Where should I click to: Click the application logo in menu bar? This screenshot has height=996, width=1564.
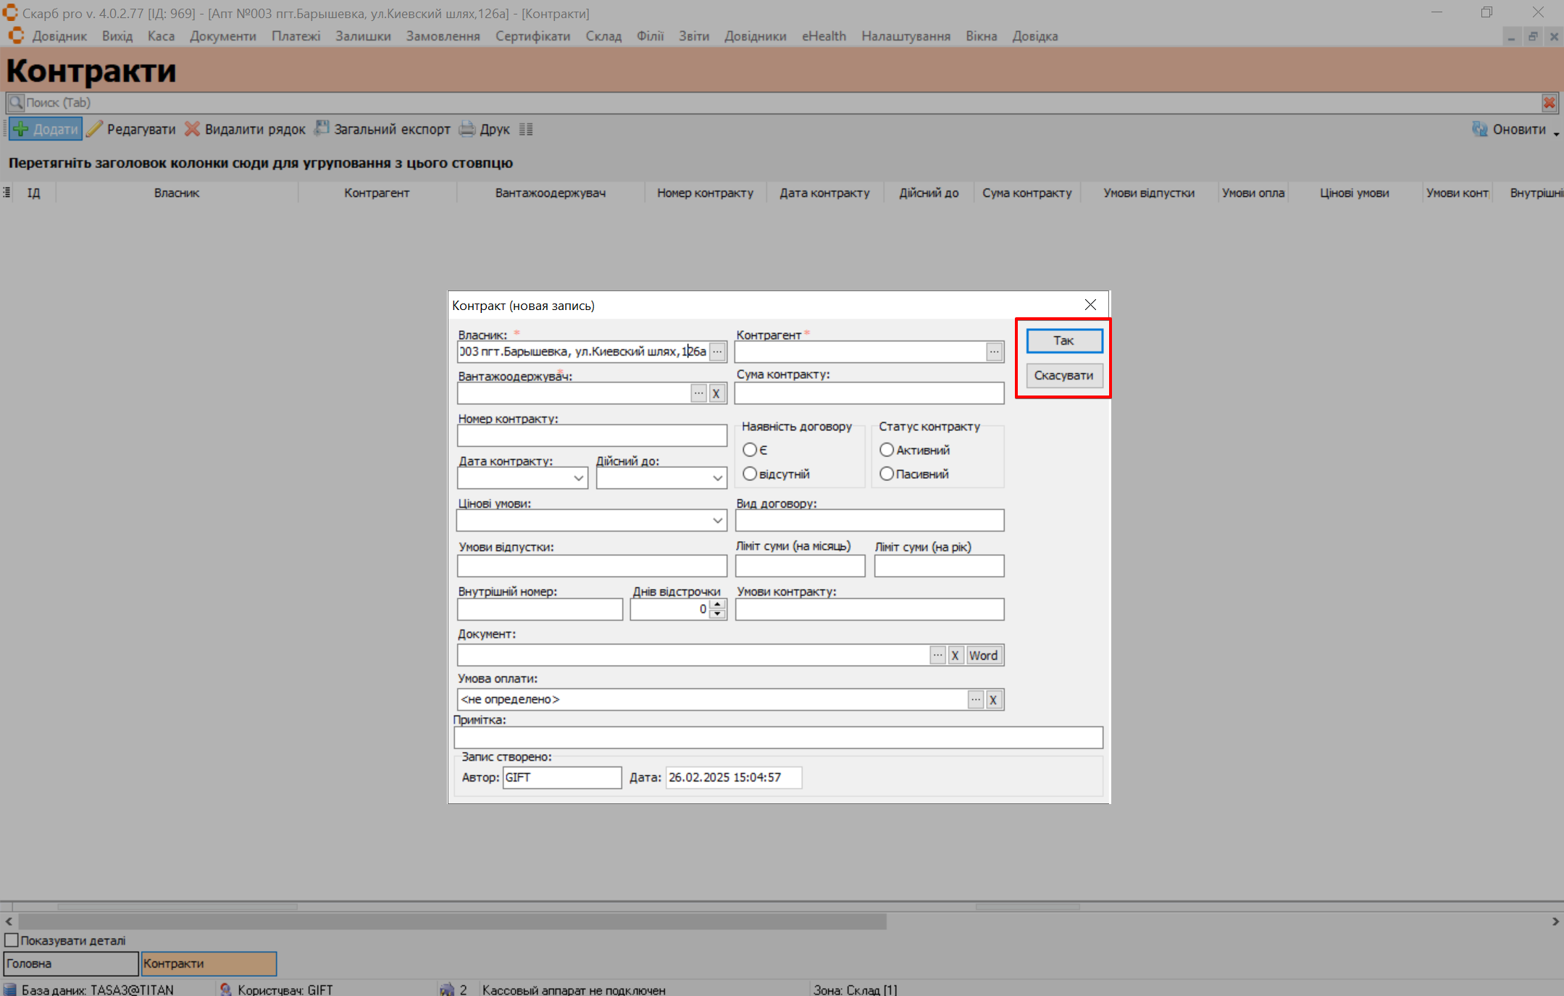click(16, 35)
